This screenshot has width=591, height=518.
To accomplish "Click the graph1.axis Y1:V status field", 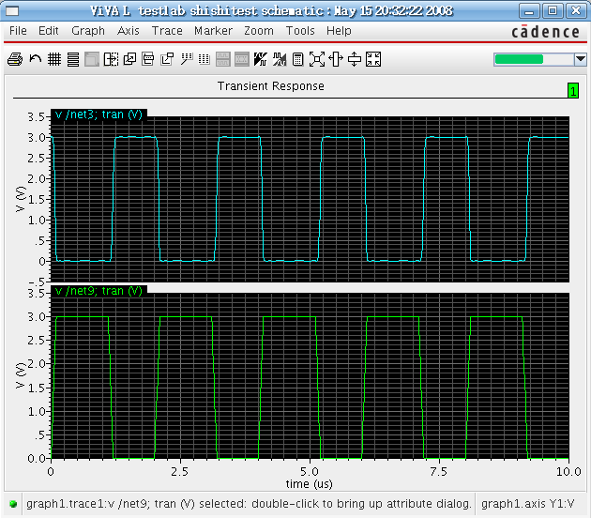I will pyautogui.click(x=527, y=504).
